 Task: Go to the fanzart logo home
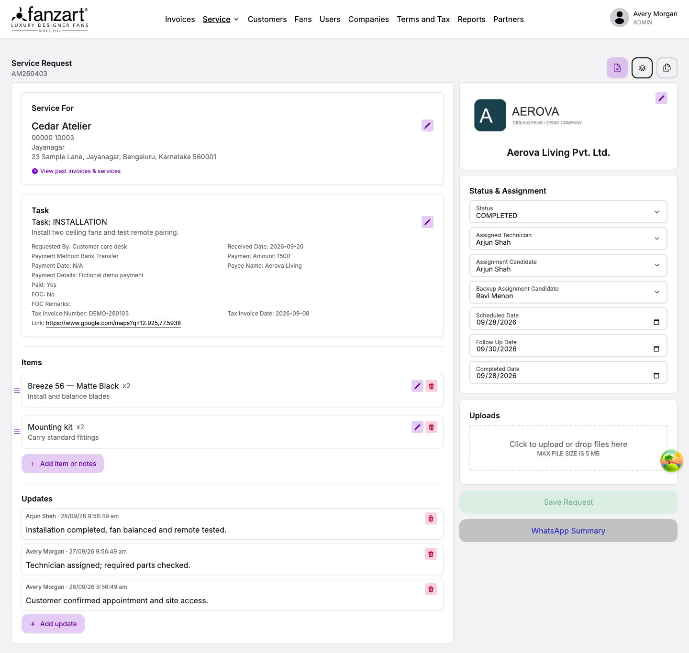click(x=50, y=19)
